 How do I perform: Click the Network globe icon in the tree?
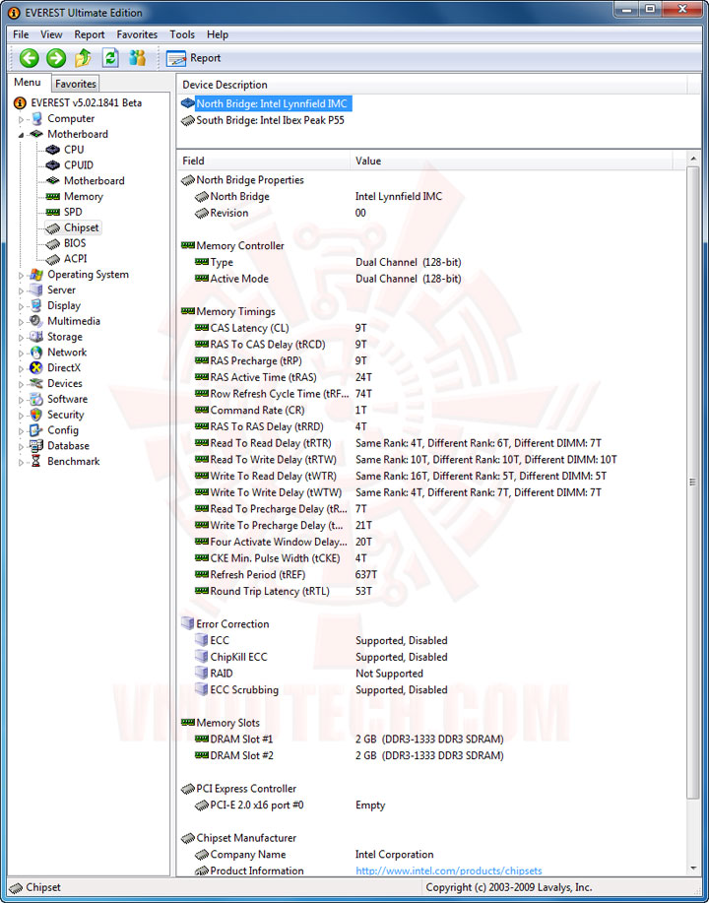tap(36, 353)
